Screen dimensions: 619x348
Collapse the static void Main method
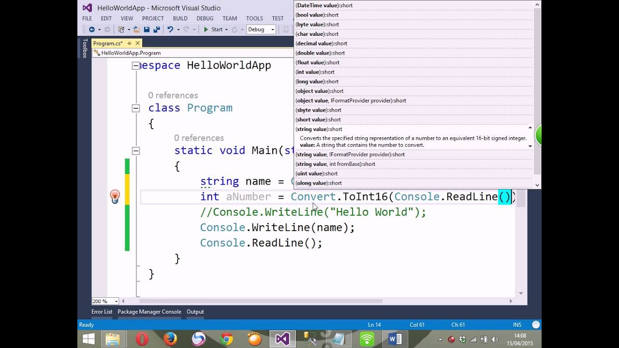click(x=136, y=151)
